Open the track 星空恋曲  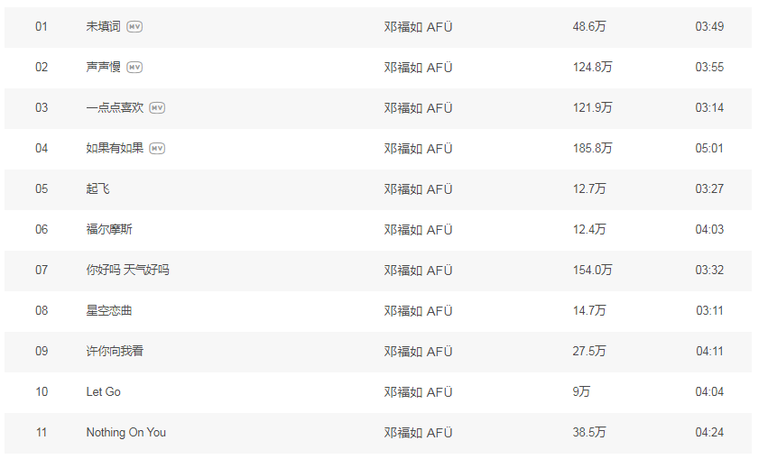(x=109, y=311)
